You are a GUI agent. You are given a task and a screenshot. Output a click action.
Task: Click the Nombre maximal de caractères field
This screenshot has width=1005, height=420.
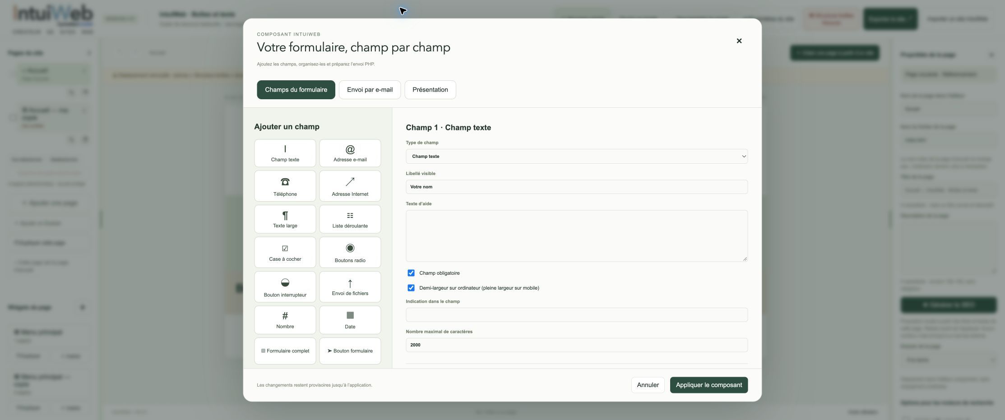point(576,345)
